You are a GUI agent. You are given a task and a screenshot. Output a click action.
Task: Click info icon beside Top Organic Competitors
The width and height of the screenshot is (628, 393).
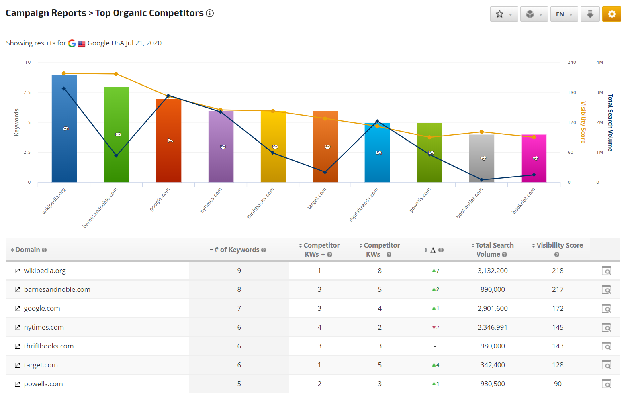210,13
